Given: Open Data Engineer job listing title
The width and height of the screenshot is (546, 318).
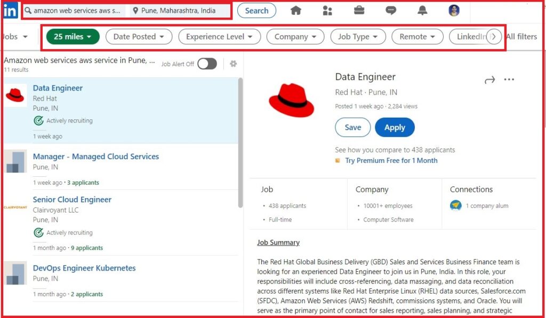Looking at the screenshot, I should click(58, 88).
